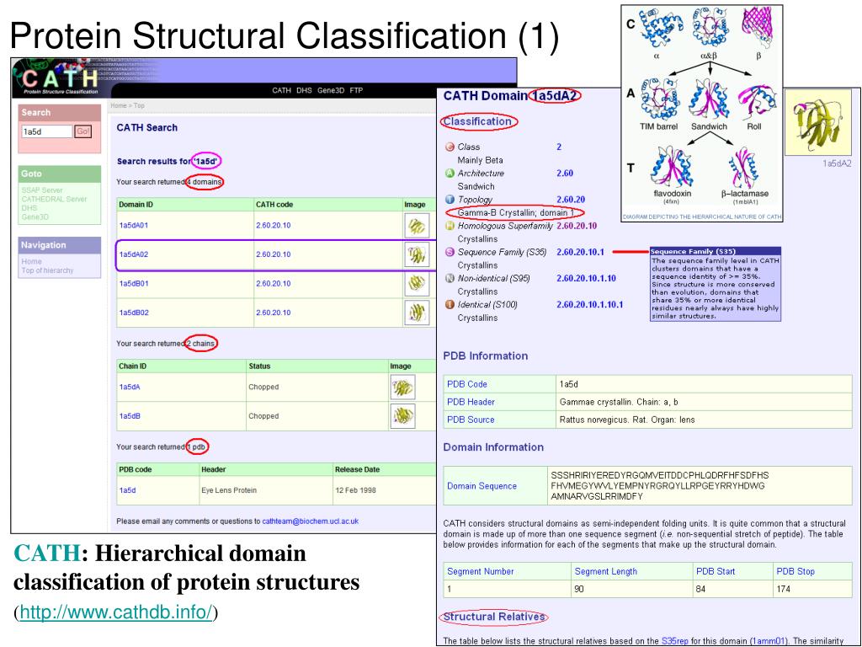This screenshot has width=862, height=647.
Task: Click the Homologous Superfamily 'H' yellow icon
Action: [x=450, y=226]
